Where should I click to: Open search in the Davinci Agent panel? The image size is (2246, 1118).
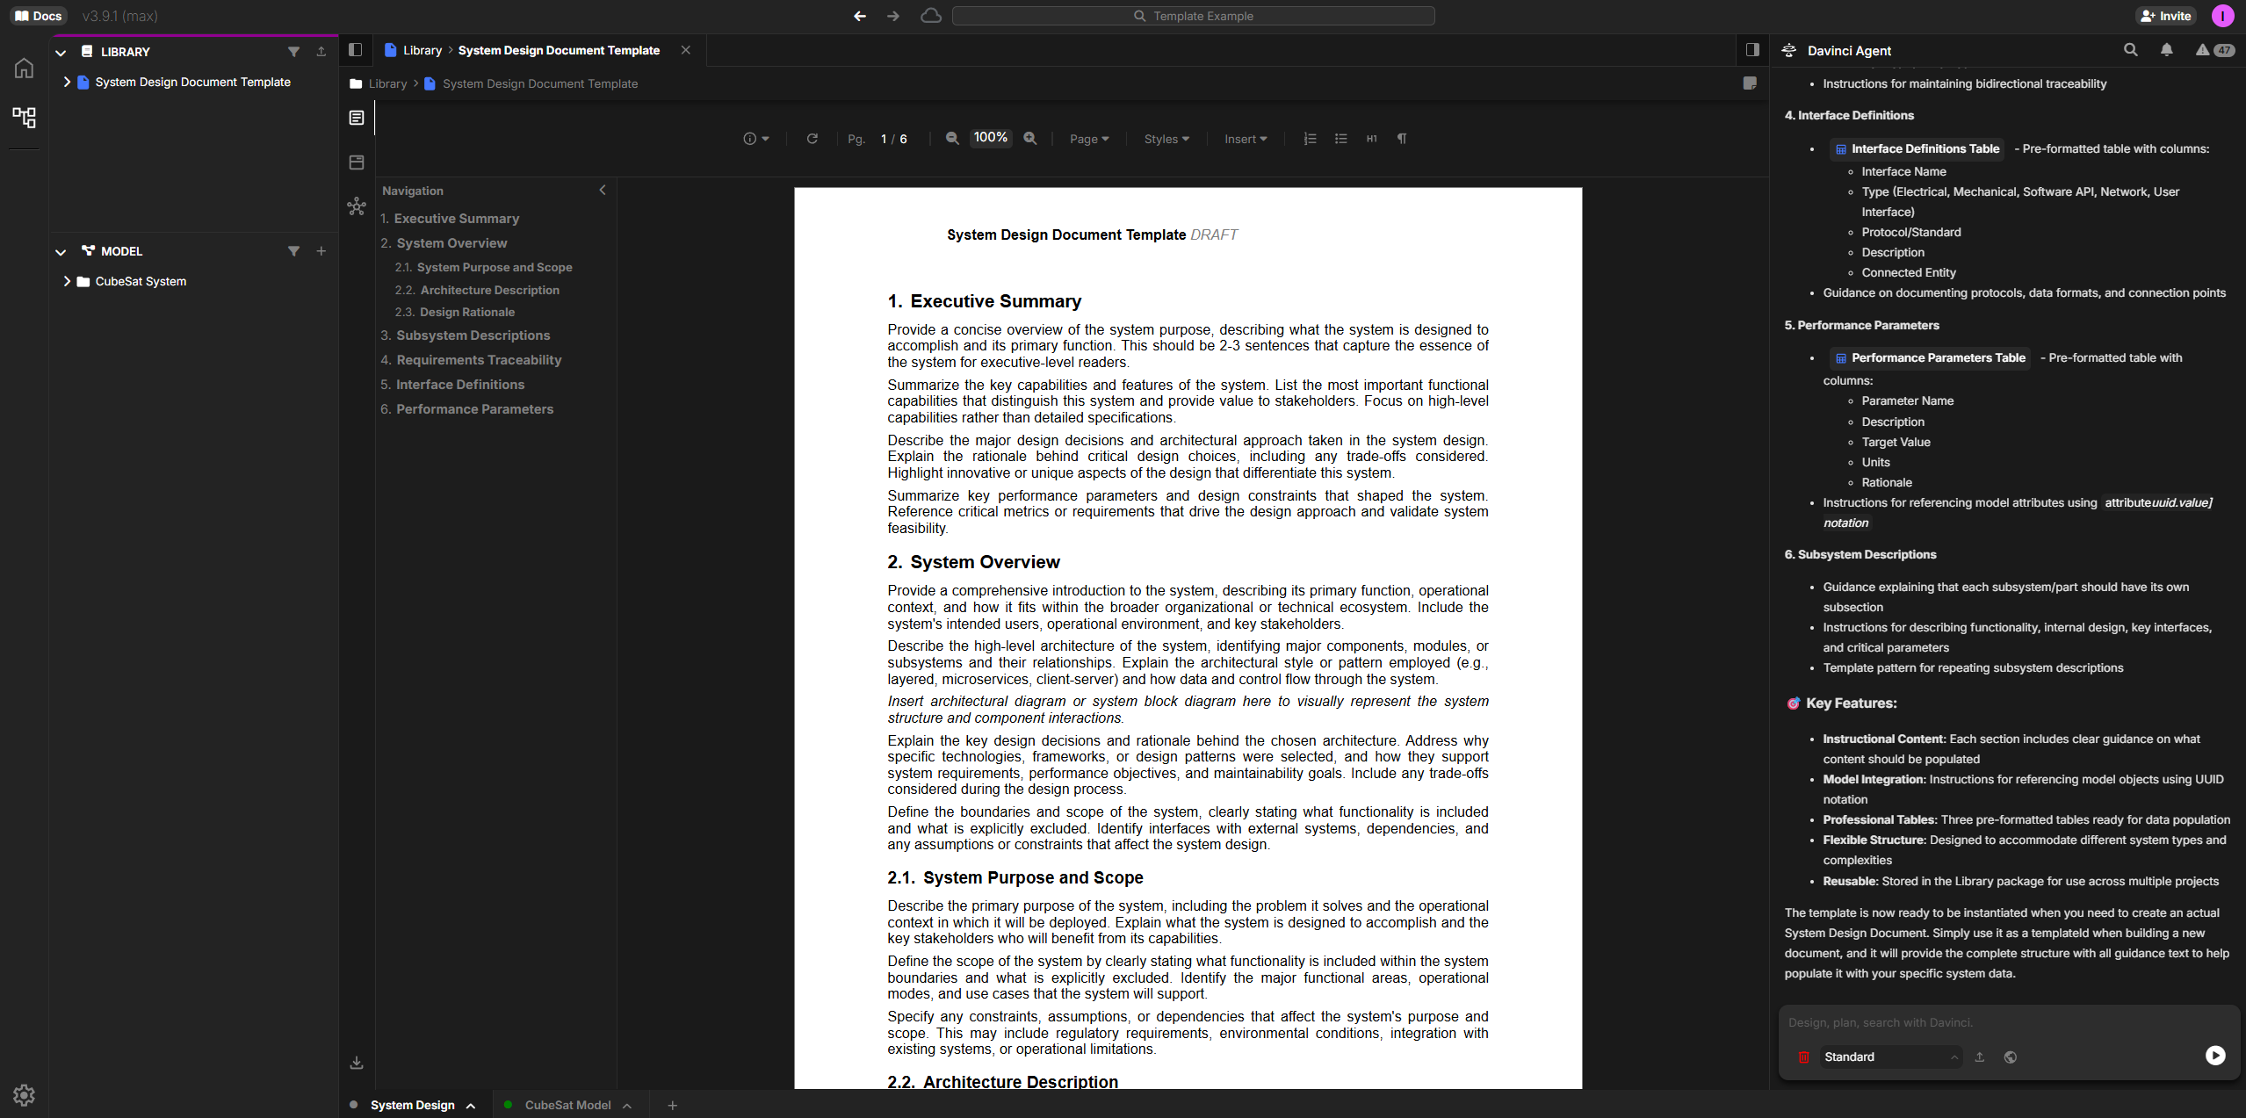(x=2131, y=50)
